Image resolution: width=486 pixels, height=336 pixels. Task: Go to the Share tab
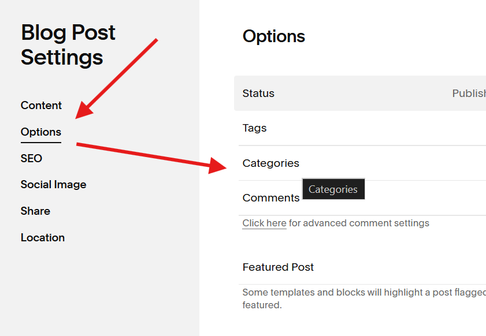click(35, 211)
